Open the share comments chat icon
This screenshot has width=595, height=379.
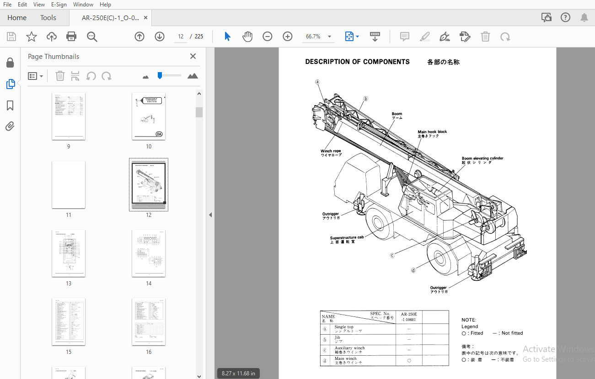click(x=547, y=17)
